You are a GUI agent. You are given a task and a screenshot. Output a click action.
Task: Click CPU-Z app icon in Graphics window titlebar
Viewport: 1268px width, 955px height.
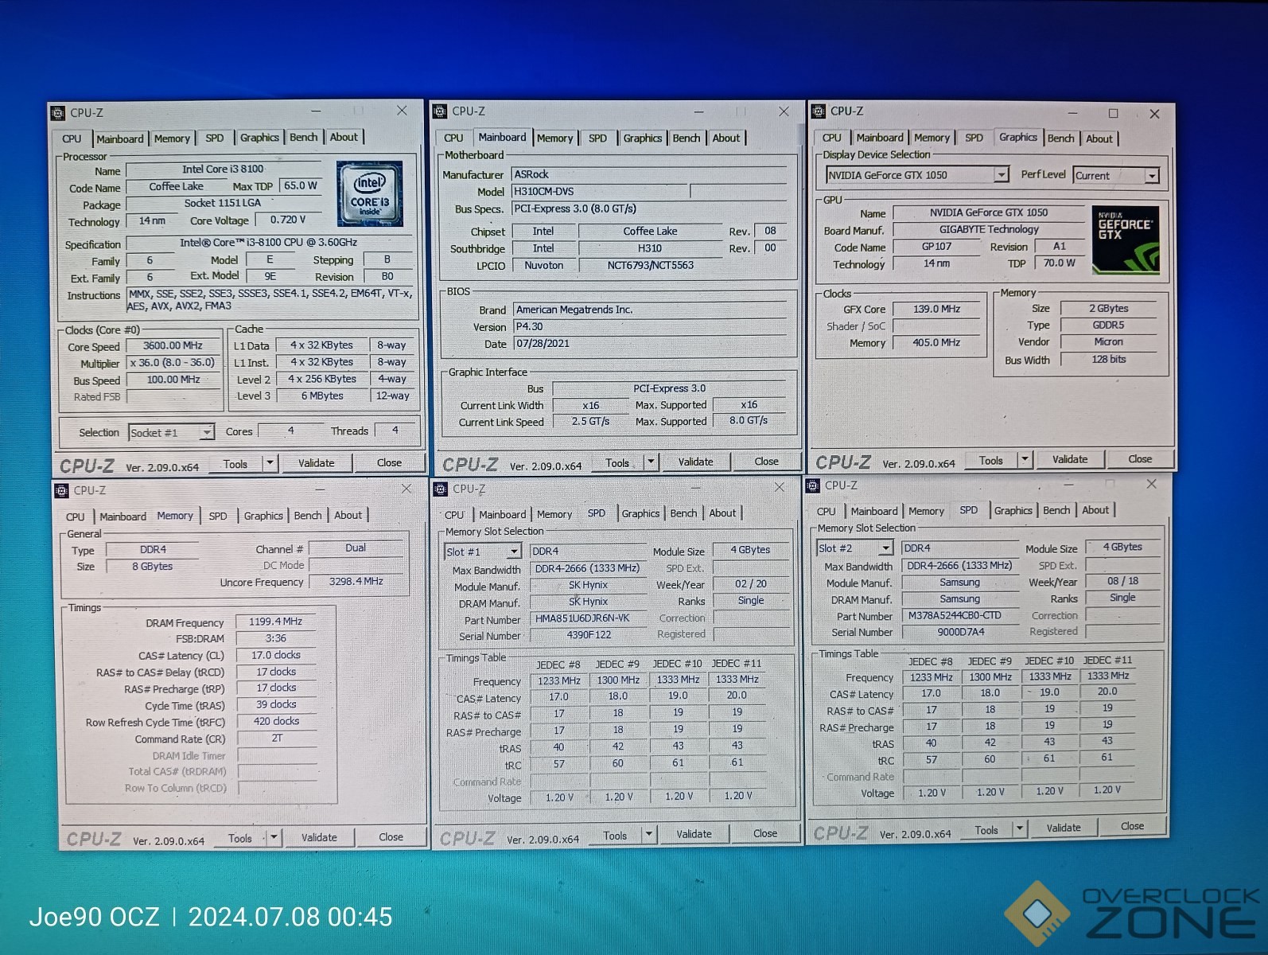click(x=819, y=111)
